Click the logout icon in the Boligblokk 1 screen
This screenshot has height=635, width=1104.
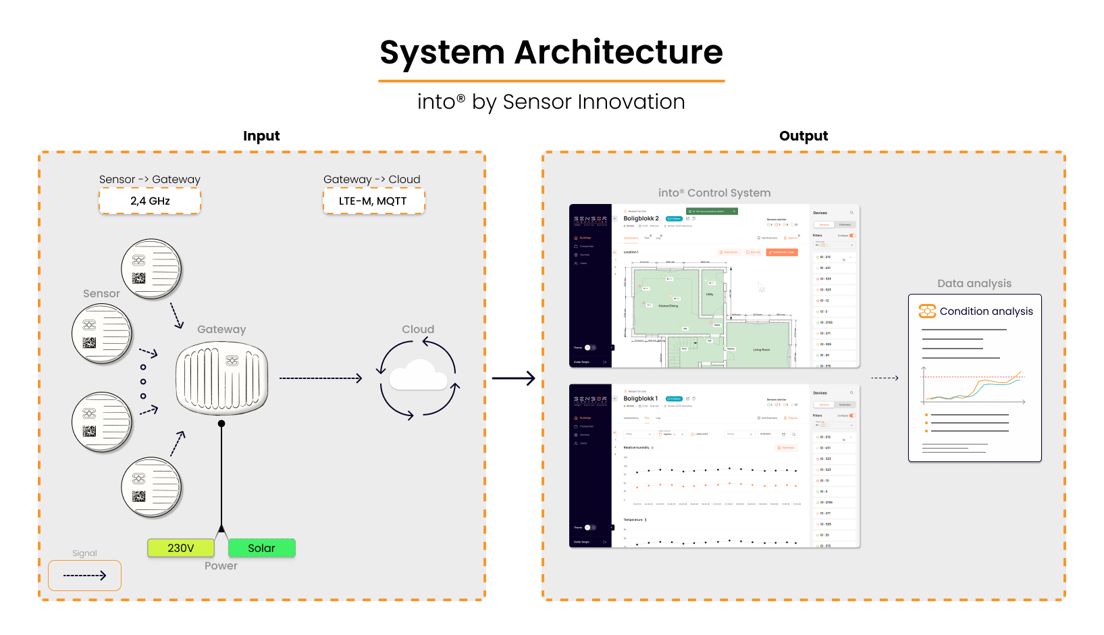pos(604,542)
